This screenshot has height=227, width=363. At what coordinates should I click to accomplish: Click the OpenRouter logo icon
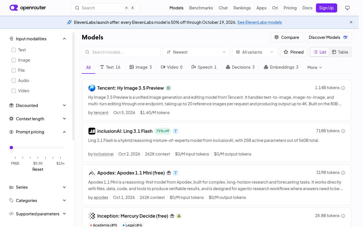point(14,8)
